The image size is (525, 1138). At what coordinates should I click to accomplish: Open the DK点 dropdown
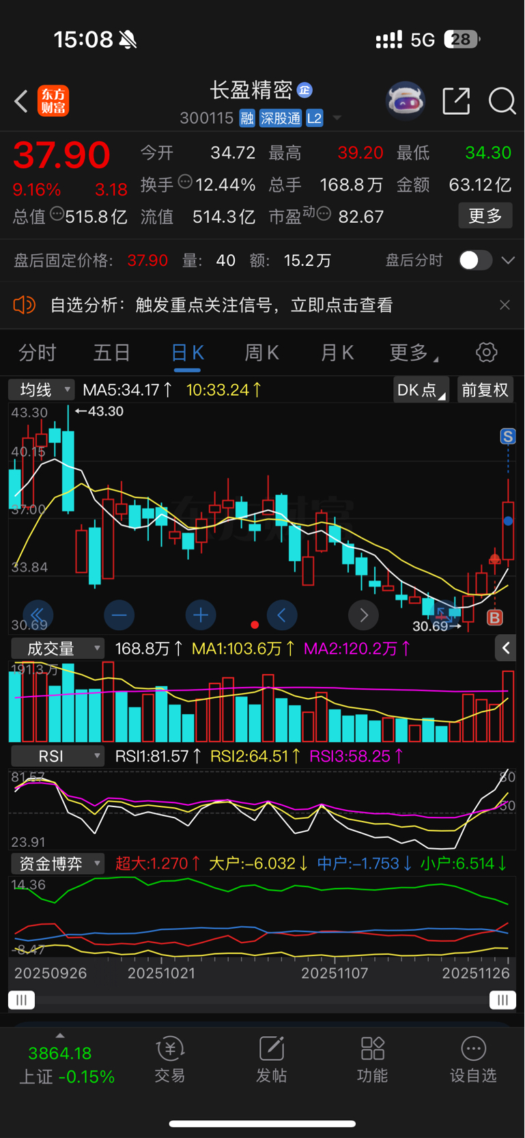pyautogui.click(x=421, y=390)
